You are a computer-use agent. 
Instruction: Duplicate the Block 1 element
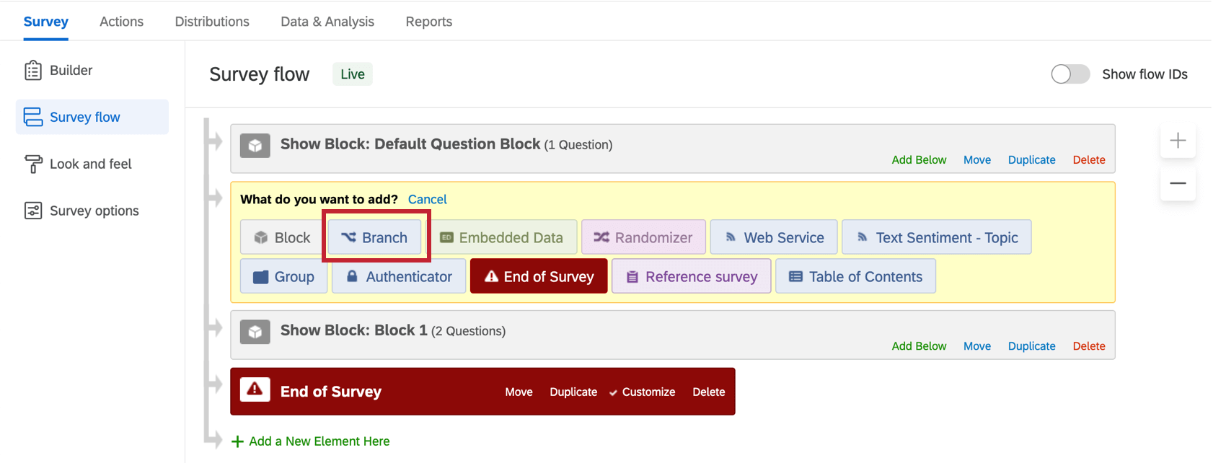pyautogui.click(x=1031, y=346)
